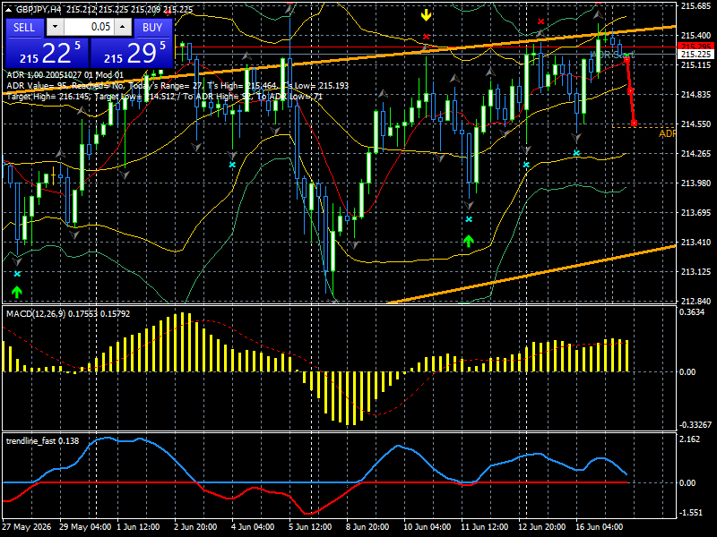This screenshot has width=717, height=537.
Task: Click the ADR 1,00 20051027 01 Mod 01 line
Action: 65,75
